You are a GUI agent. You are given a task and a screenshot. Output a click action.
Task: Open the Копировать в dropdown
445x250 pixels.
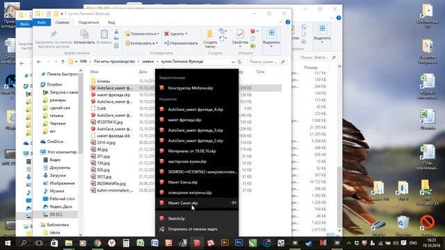tap(141, 43)
